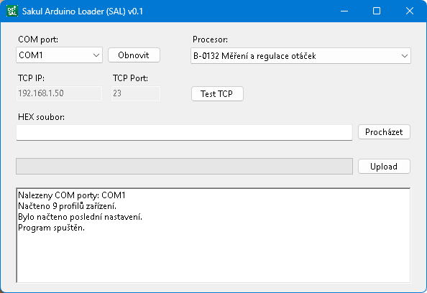Focus the HEX soubor file path field
This screenshot has width=427, height=293.
(x=184, y=133)
